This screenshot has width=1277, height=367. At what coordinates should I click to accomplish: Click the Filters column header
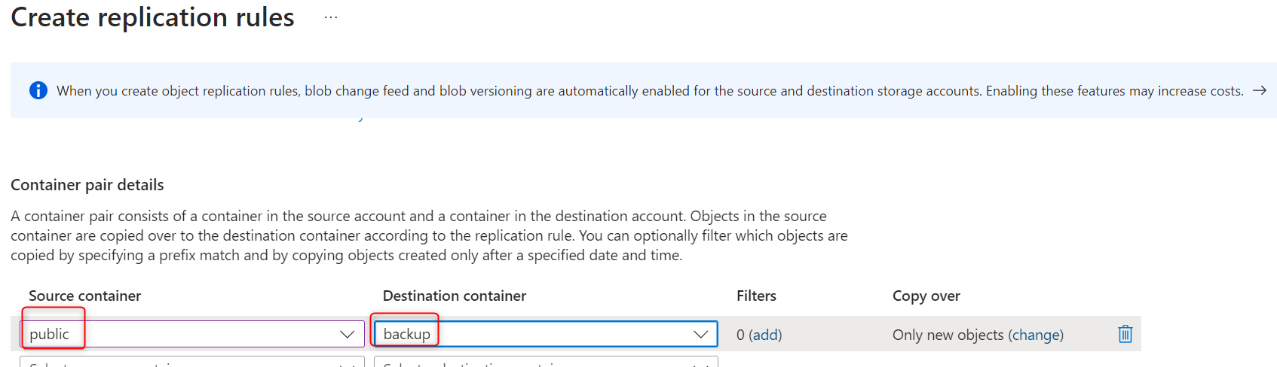(x=756, y=296)
